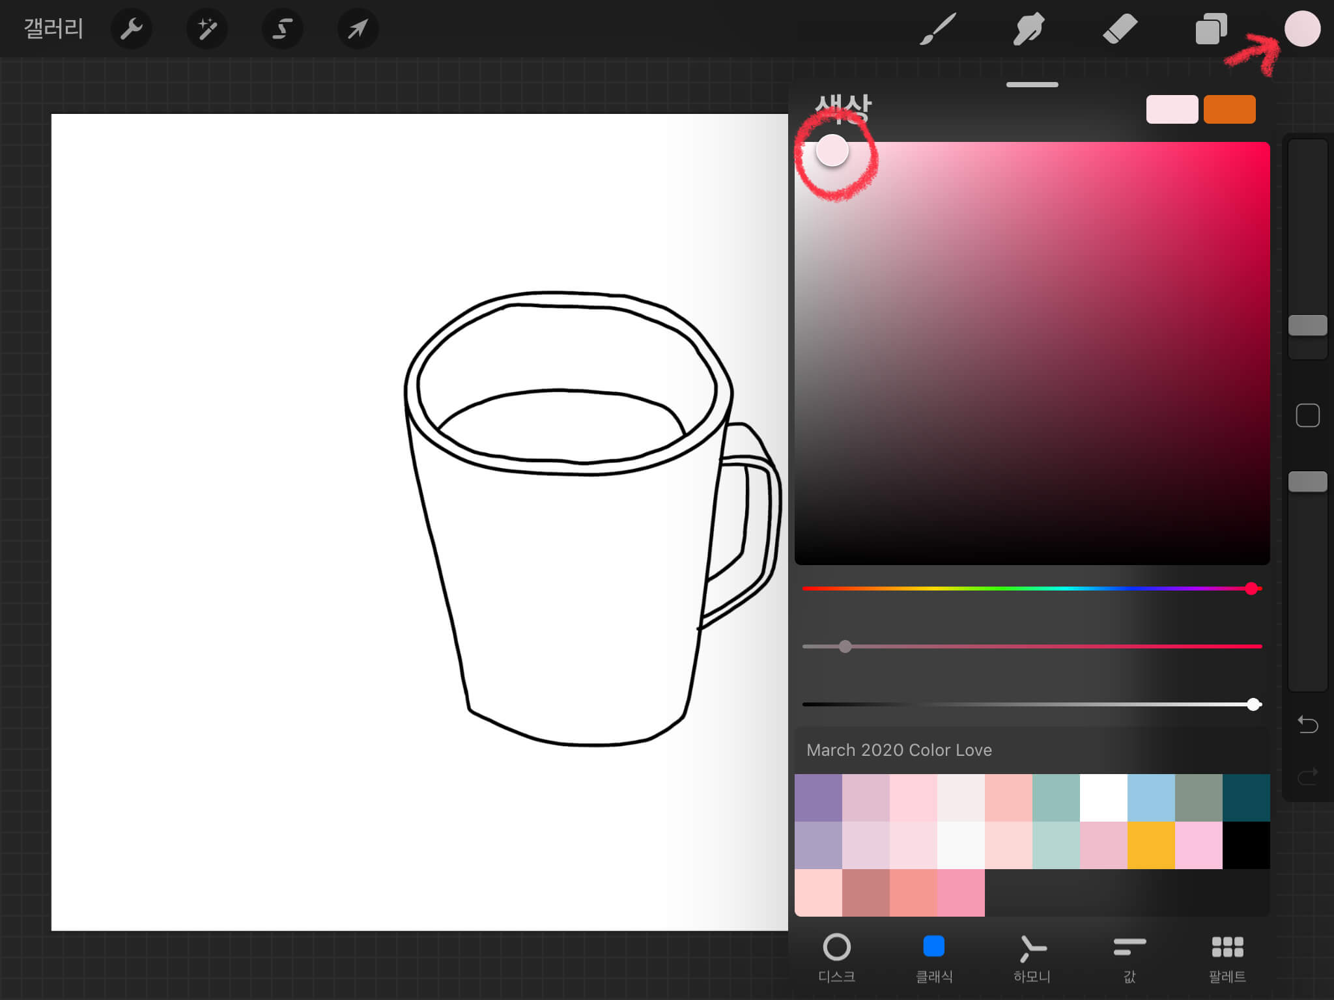Pick the yellow palette swatch
The width and height of the screenshot is (1334, 1000).
coord(1151,845)
